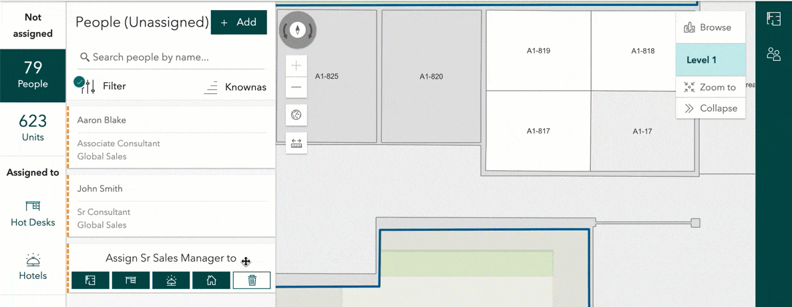Zoom out on the map
The image size is (792, 307).
[296, 87]
